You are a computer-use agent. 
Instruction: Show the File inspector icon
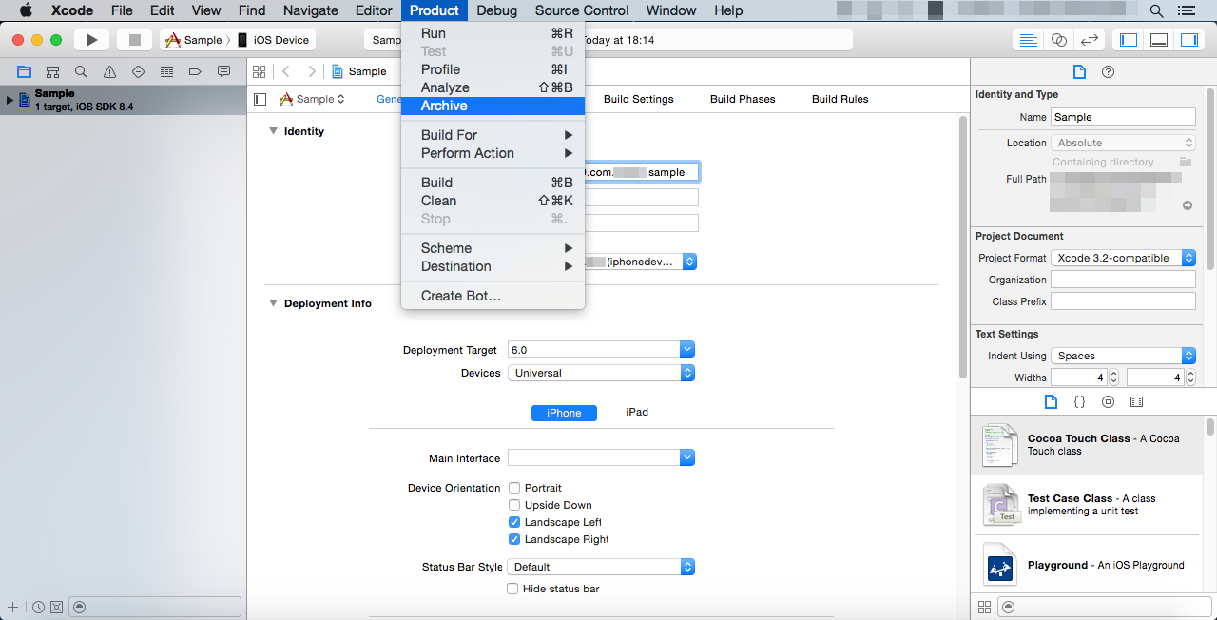tap(1079, 72)
